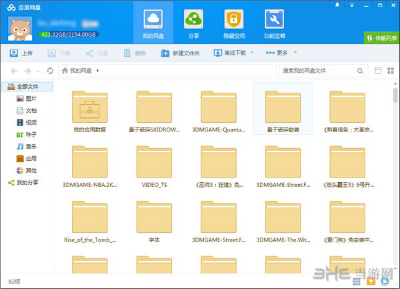This screenshot has width=400, height=289.
Task: Select the 3DMGAME-Quantu... folder
Action: click(x=219, y=111)
